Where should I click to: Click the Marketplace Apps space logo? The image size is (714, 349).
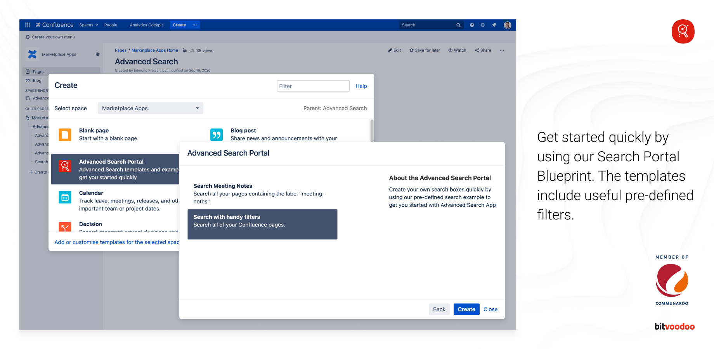point(32,54)
